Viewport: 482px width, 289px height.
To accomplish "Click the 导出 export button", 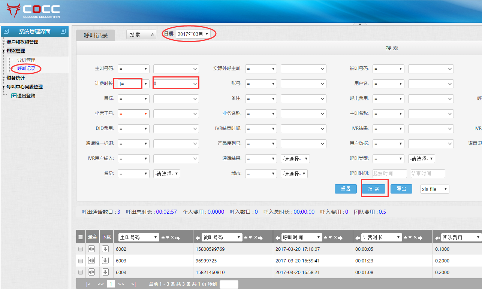I will [401, 189].
